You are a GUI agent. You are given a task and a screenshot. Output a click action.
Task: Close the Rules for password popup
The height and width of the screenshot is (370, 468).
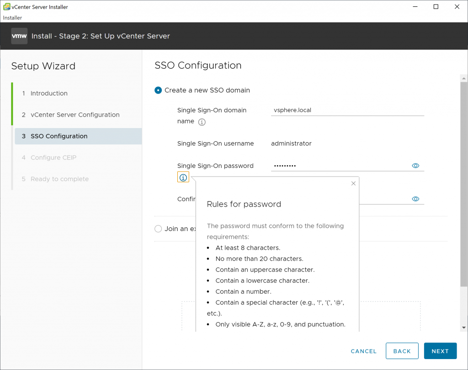point(353,183)
